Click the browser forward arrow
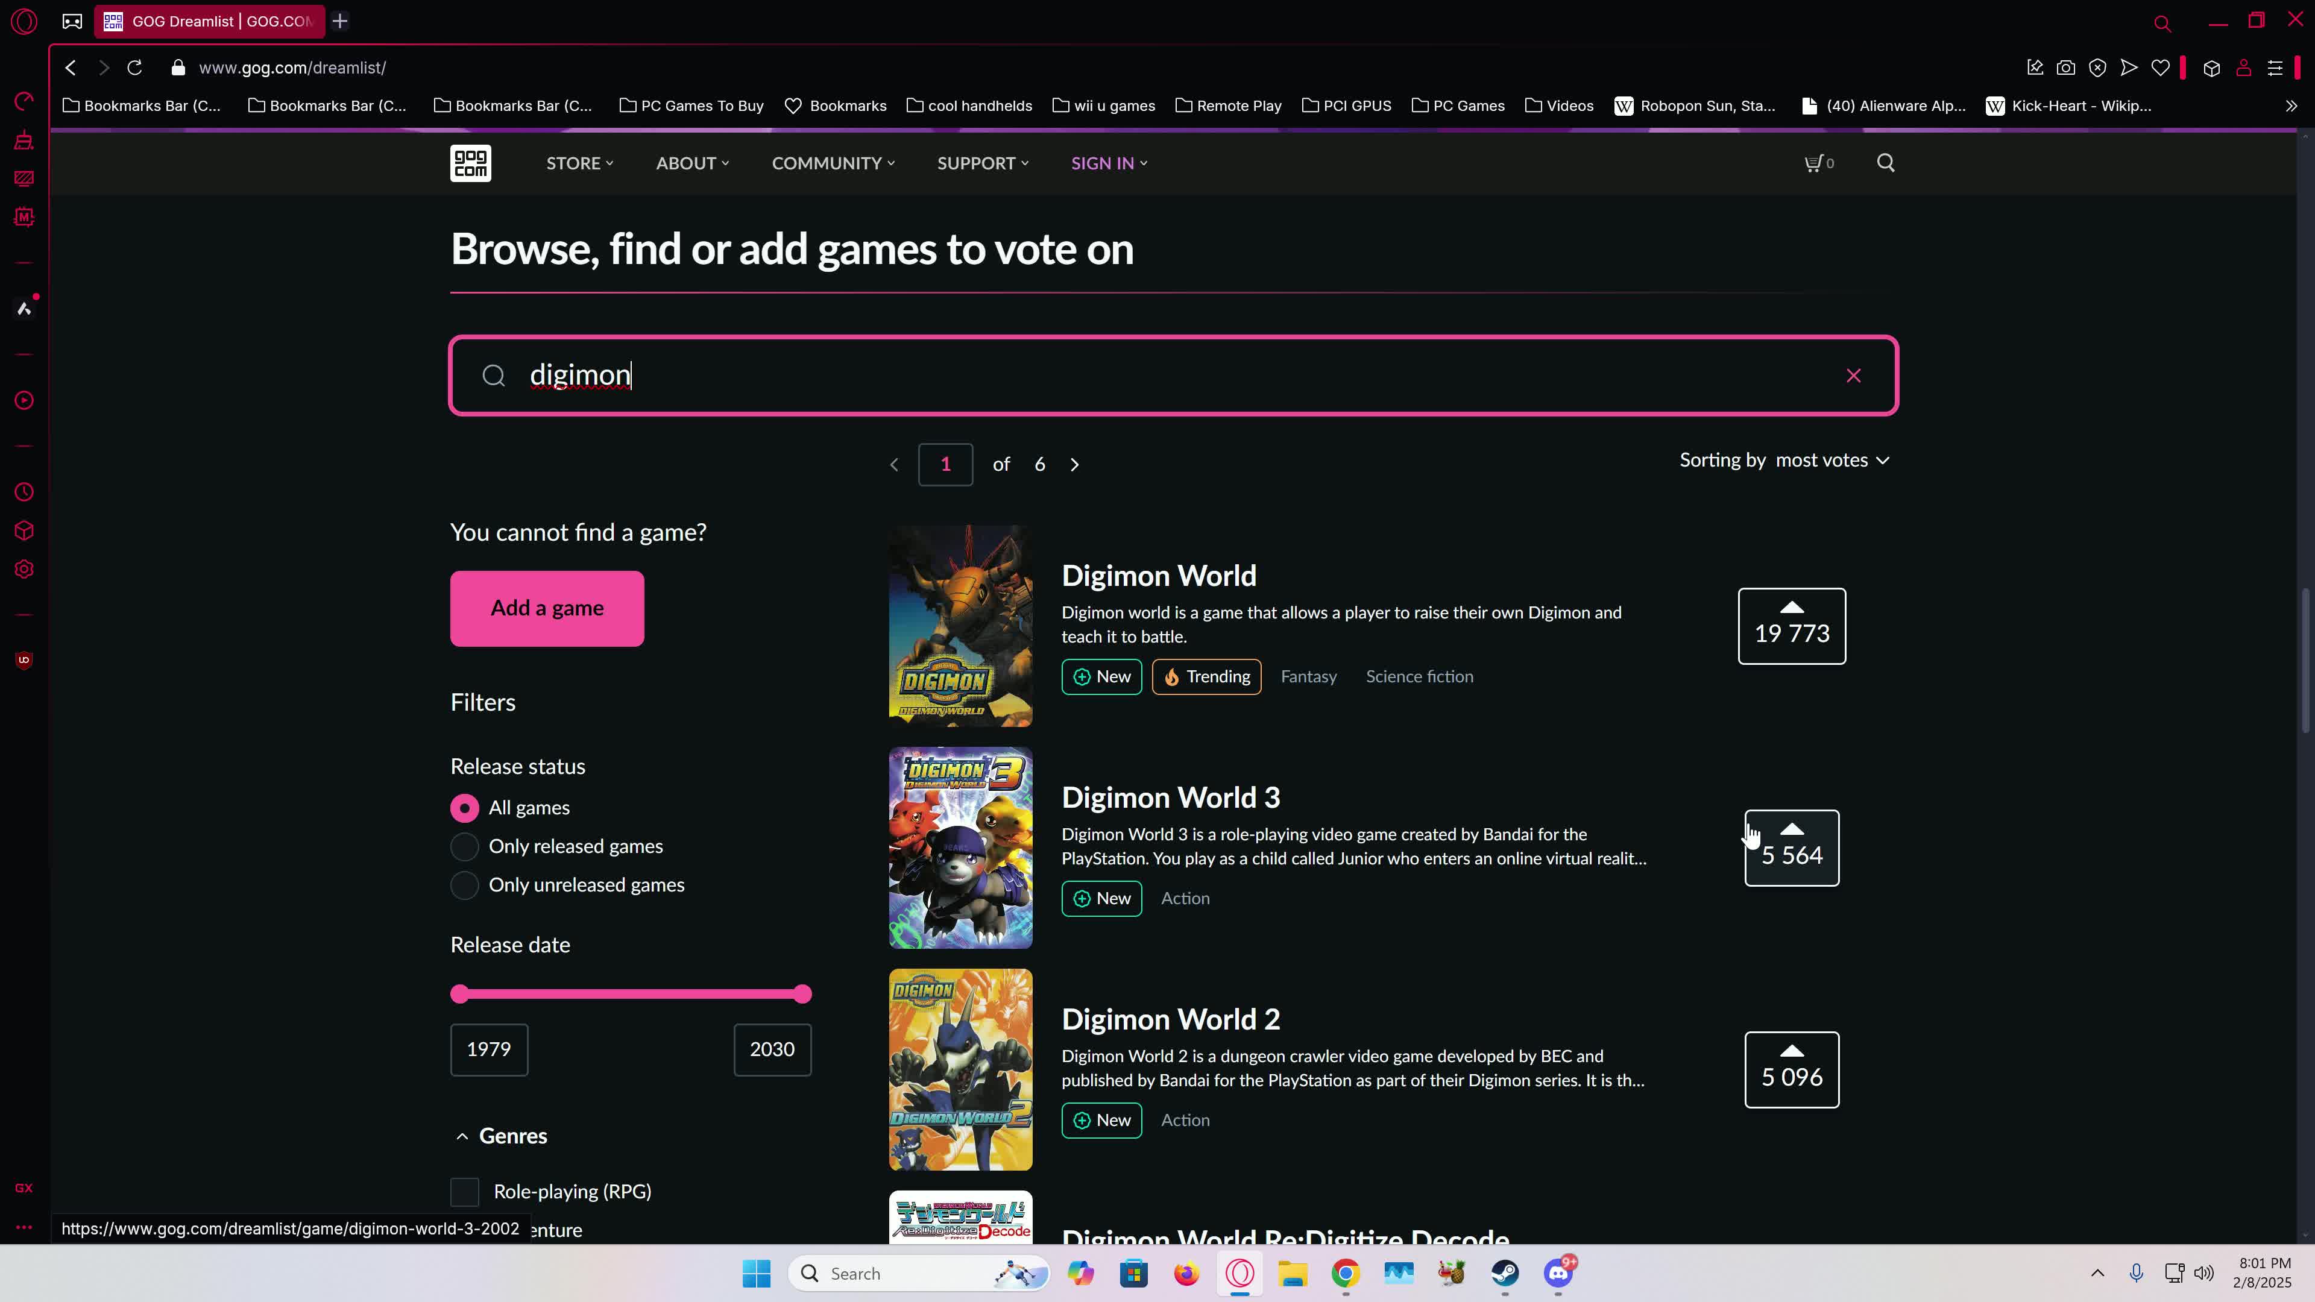Image resolution: width=2315 pixels, height=1302 pixels. 103,68
